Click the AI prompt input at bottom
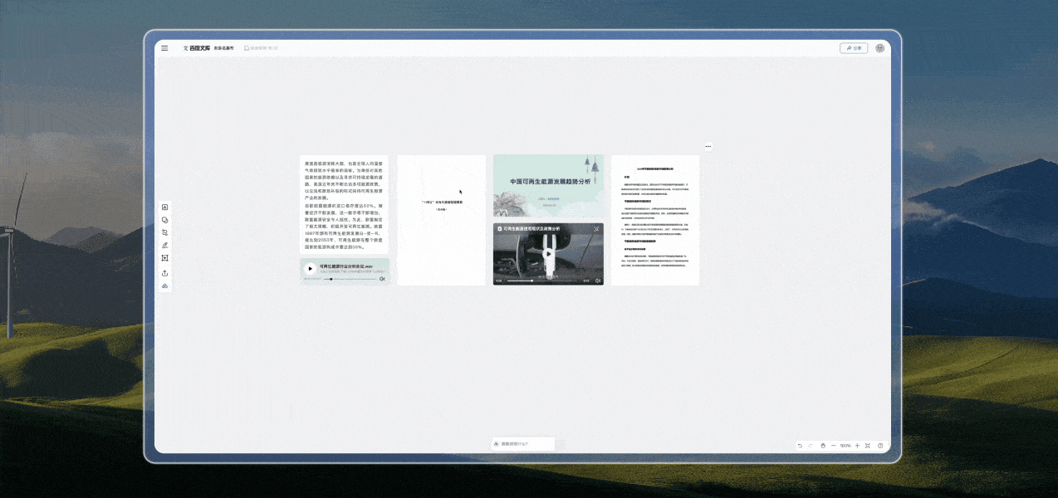The width and height of the screenshot is (1058, 498). (522, 444)
